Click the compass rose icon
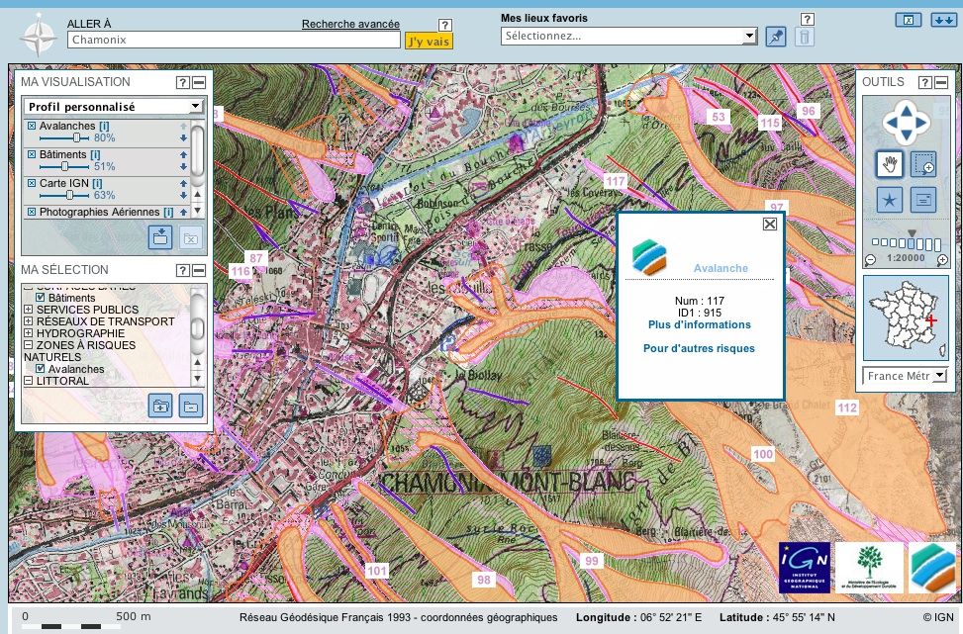Screen dimensions: 963x634 point(38,35)
